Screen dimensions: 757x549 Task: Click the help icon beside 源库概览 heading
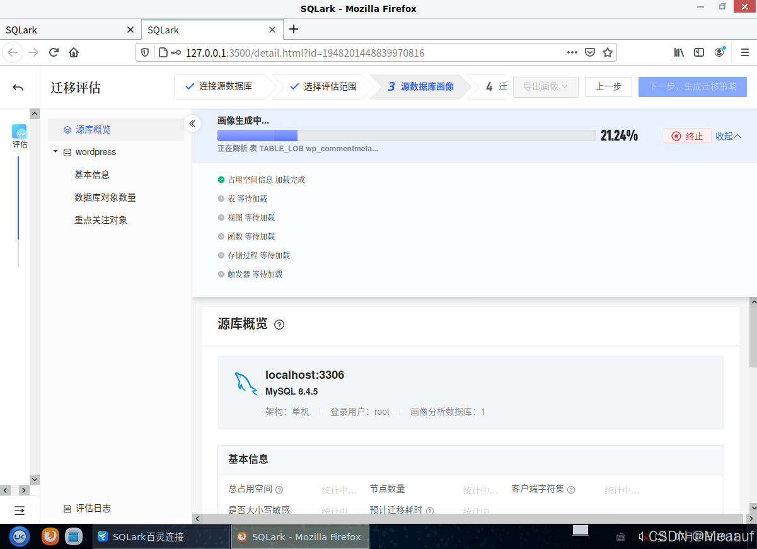tap(279, 325)
